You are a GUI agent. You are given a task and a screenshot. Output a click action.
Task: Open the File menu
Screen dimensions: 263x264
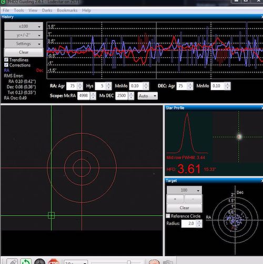coord(6,11)
